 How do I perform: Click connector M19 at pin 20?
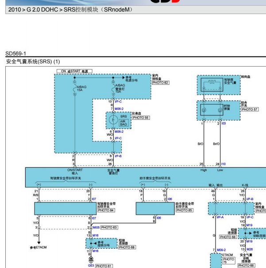coord(249,241)
